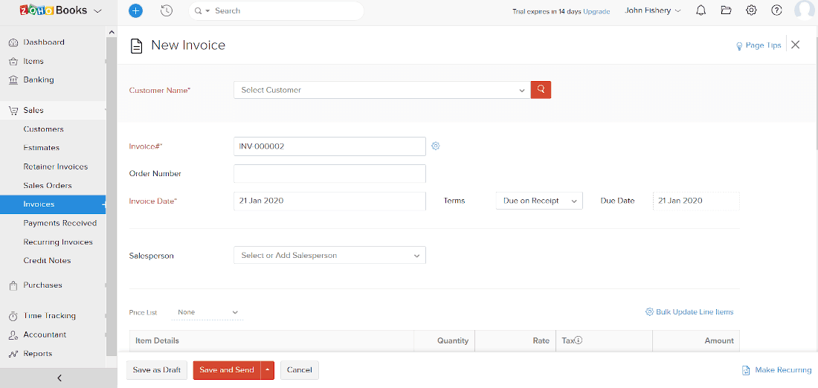
Task: Open invoice number settings gear icon
Action: [x=436, y=146]
